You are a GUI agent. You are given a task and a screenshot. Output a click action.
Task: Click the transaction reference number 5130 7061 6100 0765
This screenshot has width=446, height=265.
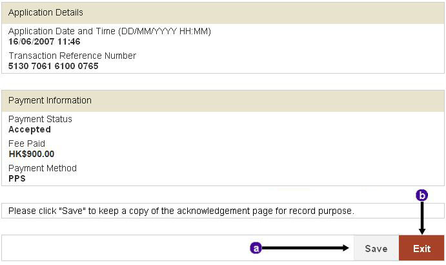(x=53, y=66)
